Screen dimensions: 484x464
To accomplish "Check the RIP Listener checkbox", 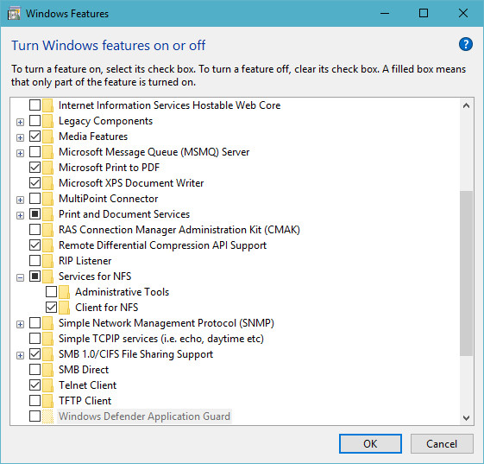I will (x=35, y=261).
